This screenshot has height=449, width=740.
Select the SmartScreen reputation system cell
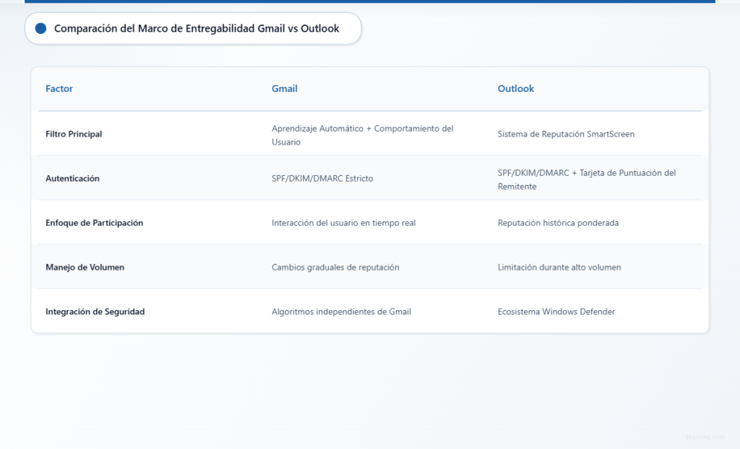[566, 134]
